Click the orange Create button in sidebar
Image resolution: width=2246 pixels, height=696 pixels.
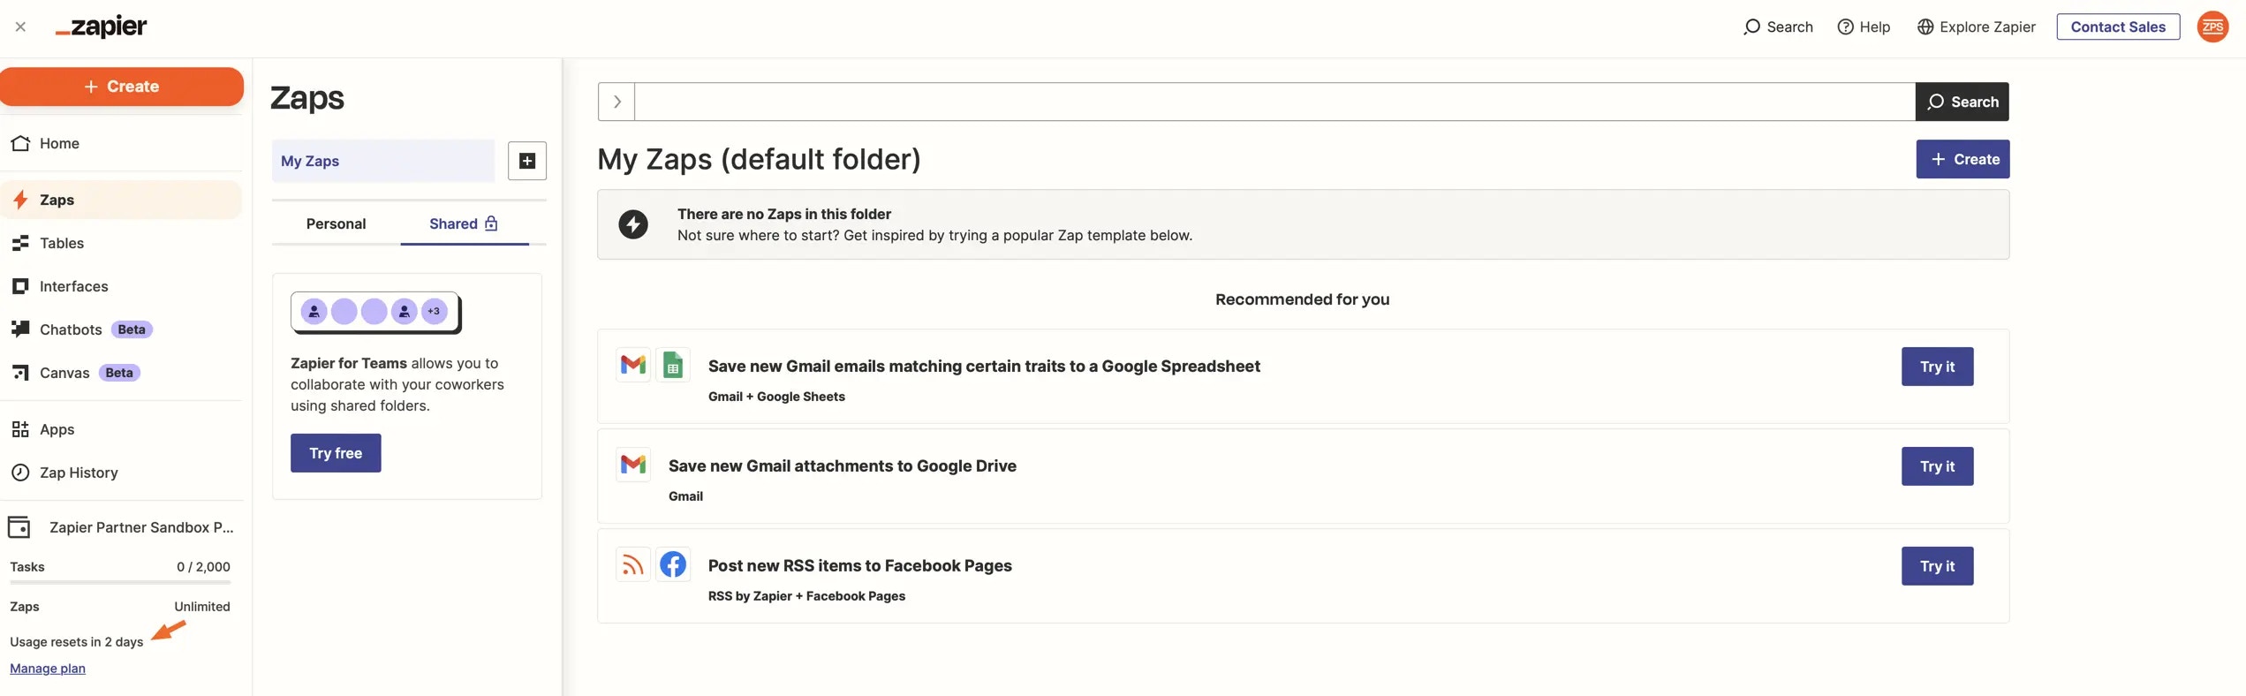(x=122, y=87)
